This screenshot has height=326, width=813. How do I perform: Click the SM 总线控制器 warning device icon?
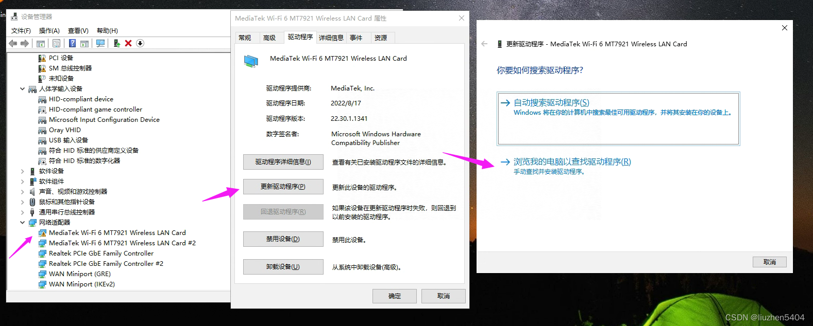[x=42, y=68]
